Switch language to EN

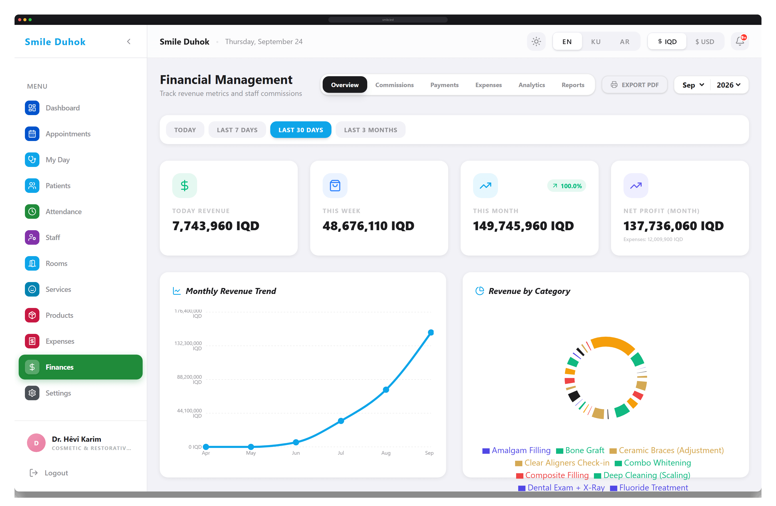(567, 41)
